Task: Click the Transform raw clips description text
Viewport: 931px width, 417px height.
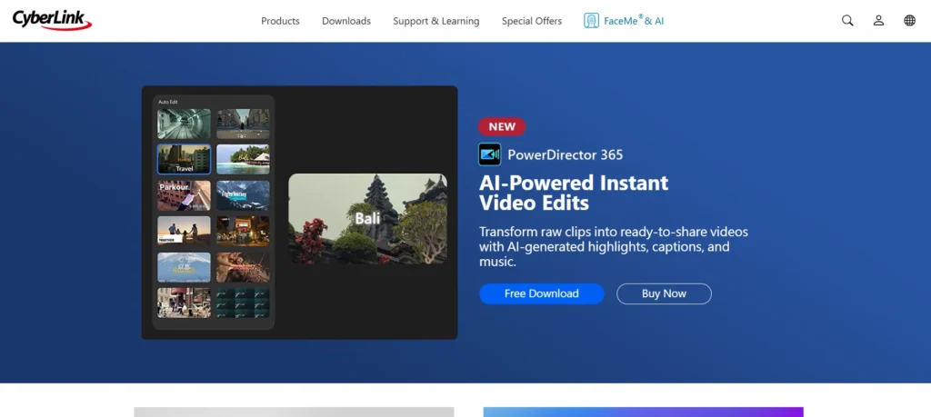Action: [x=614, y=246]
